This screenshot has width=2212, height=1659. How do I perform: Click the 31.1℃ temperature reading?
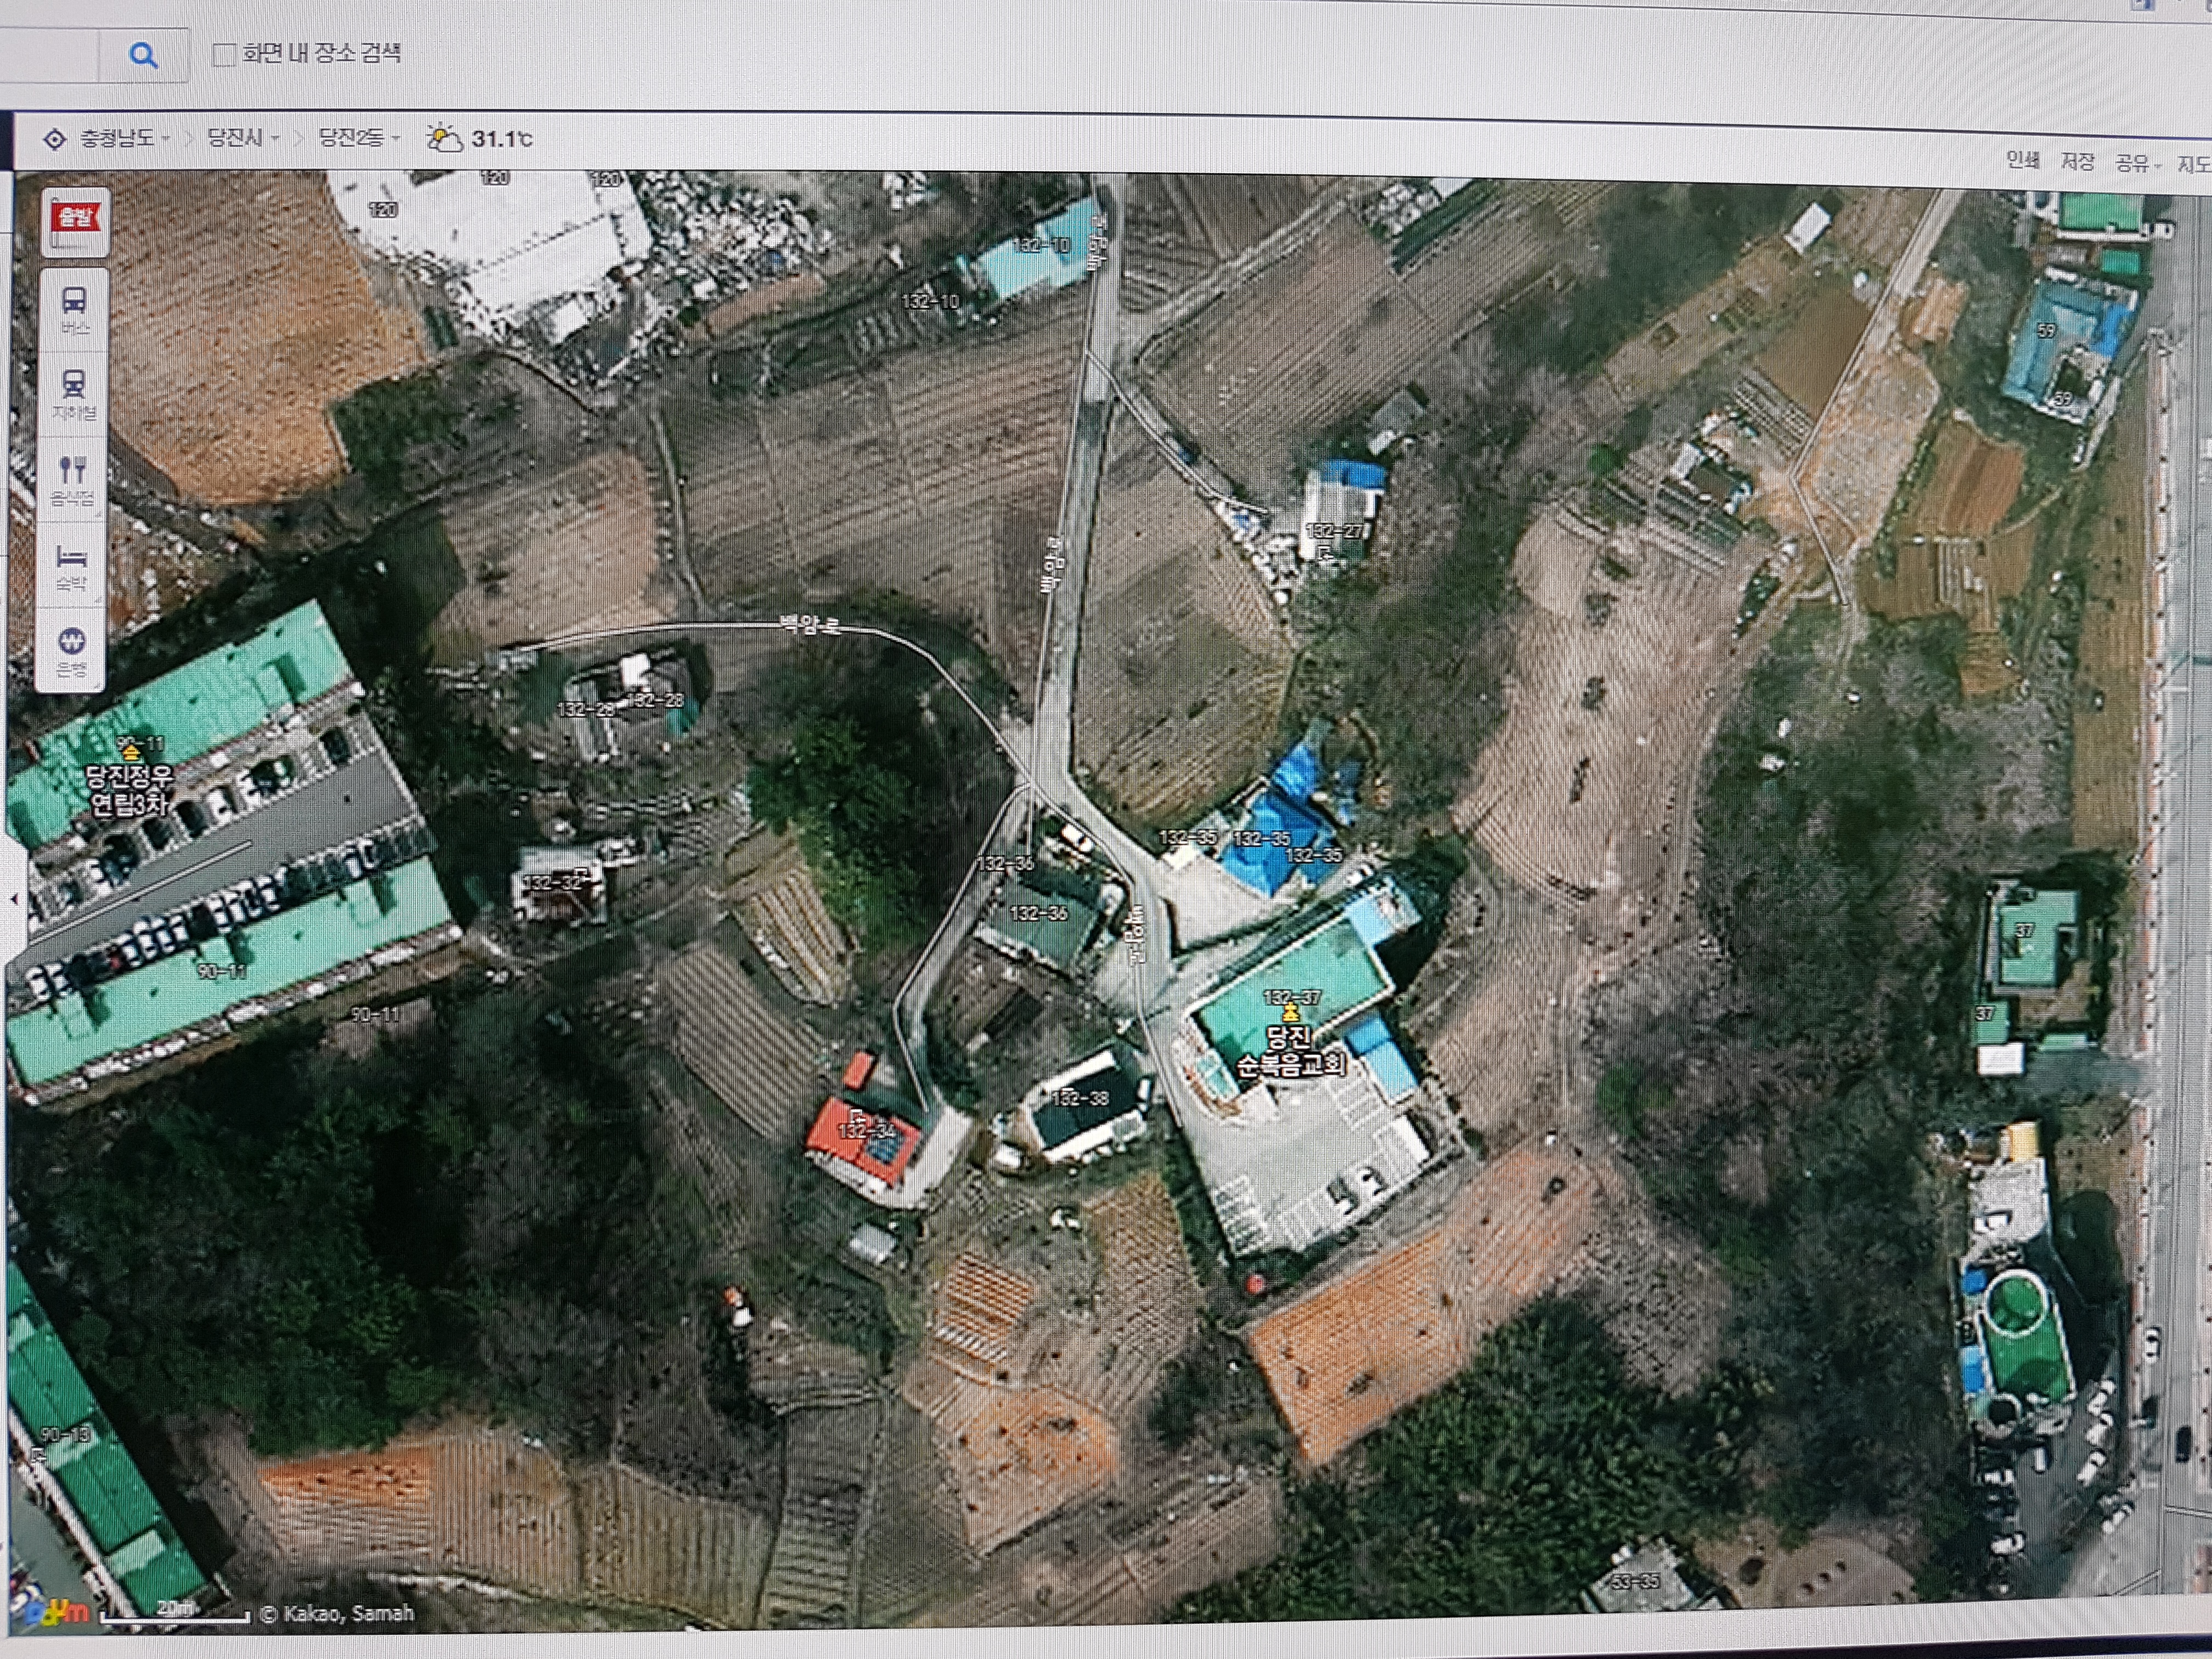503,139
